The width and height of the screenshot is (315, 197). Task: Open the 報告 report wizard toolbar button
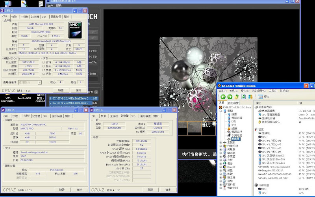[263, 97]
